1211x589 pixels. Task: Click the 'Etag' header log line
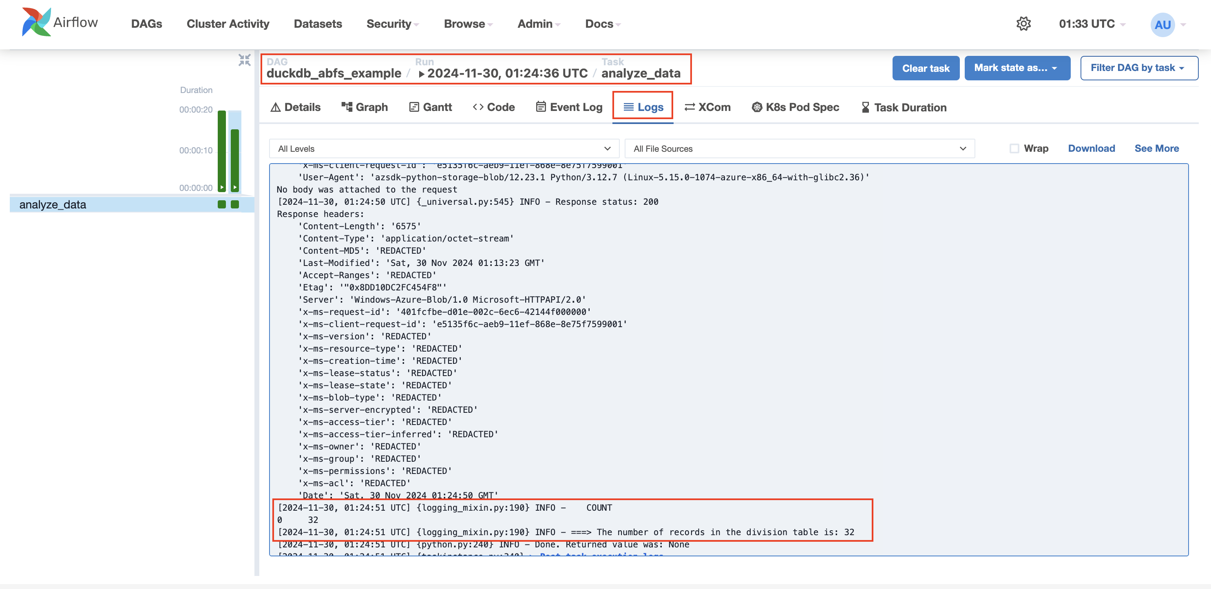[372, 288]
